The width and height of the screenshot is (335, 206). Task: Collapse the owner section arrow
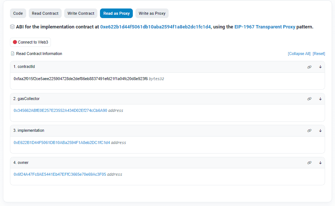[x=320, y=163]
